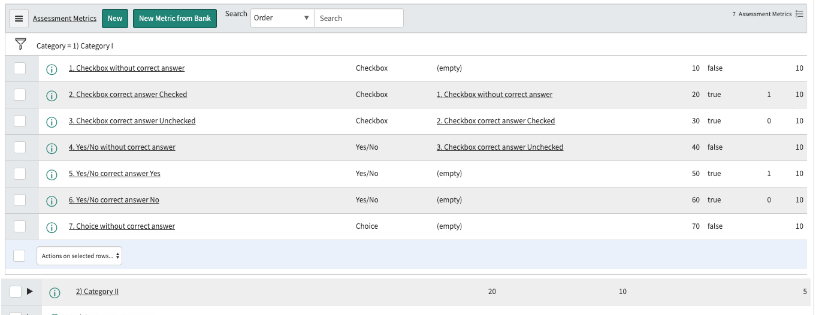Preview record info for Yes/No without correct answer
The image size is (819, 315).
tap(52, 148)
